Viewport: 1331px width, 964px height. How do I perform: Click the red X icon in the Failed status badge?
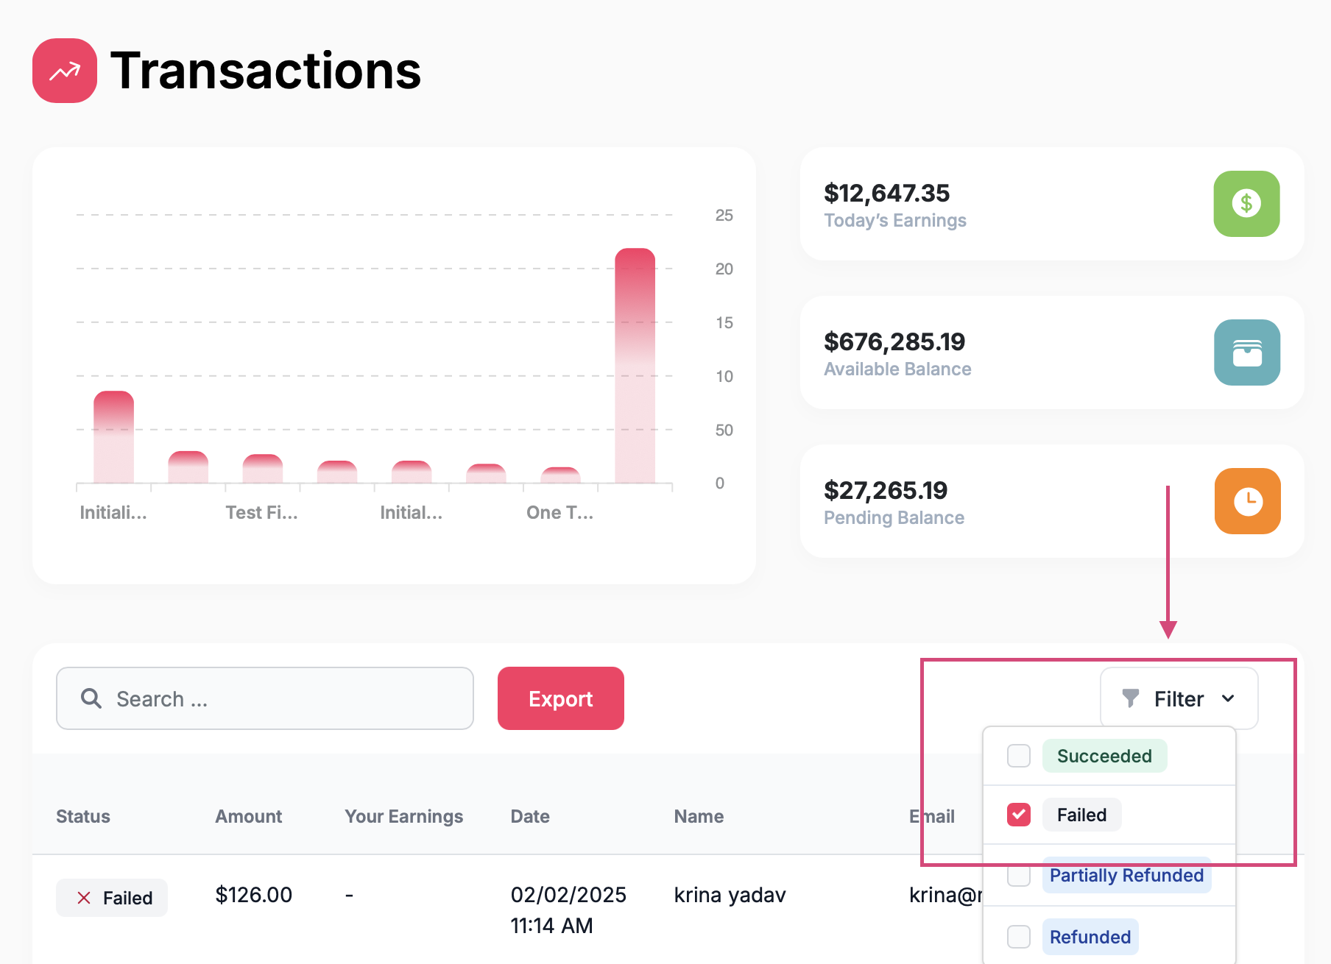tap(84, 898)
